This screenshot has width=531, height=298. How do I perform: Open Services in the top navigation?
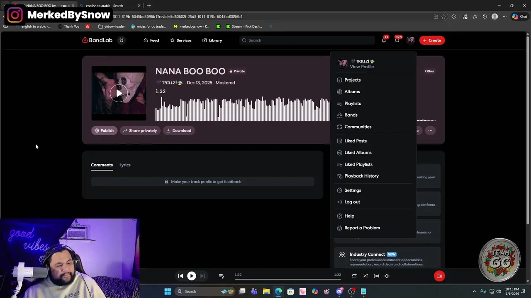click(x=181, y=40)
